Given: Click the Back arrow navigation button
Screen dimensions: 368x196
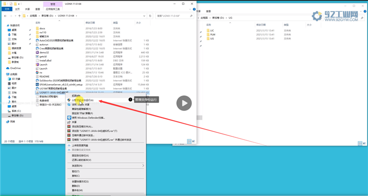Looking at the screenshot, I should [5, 16].
